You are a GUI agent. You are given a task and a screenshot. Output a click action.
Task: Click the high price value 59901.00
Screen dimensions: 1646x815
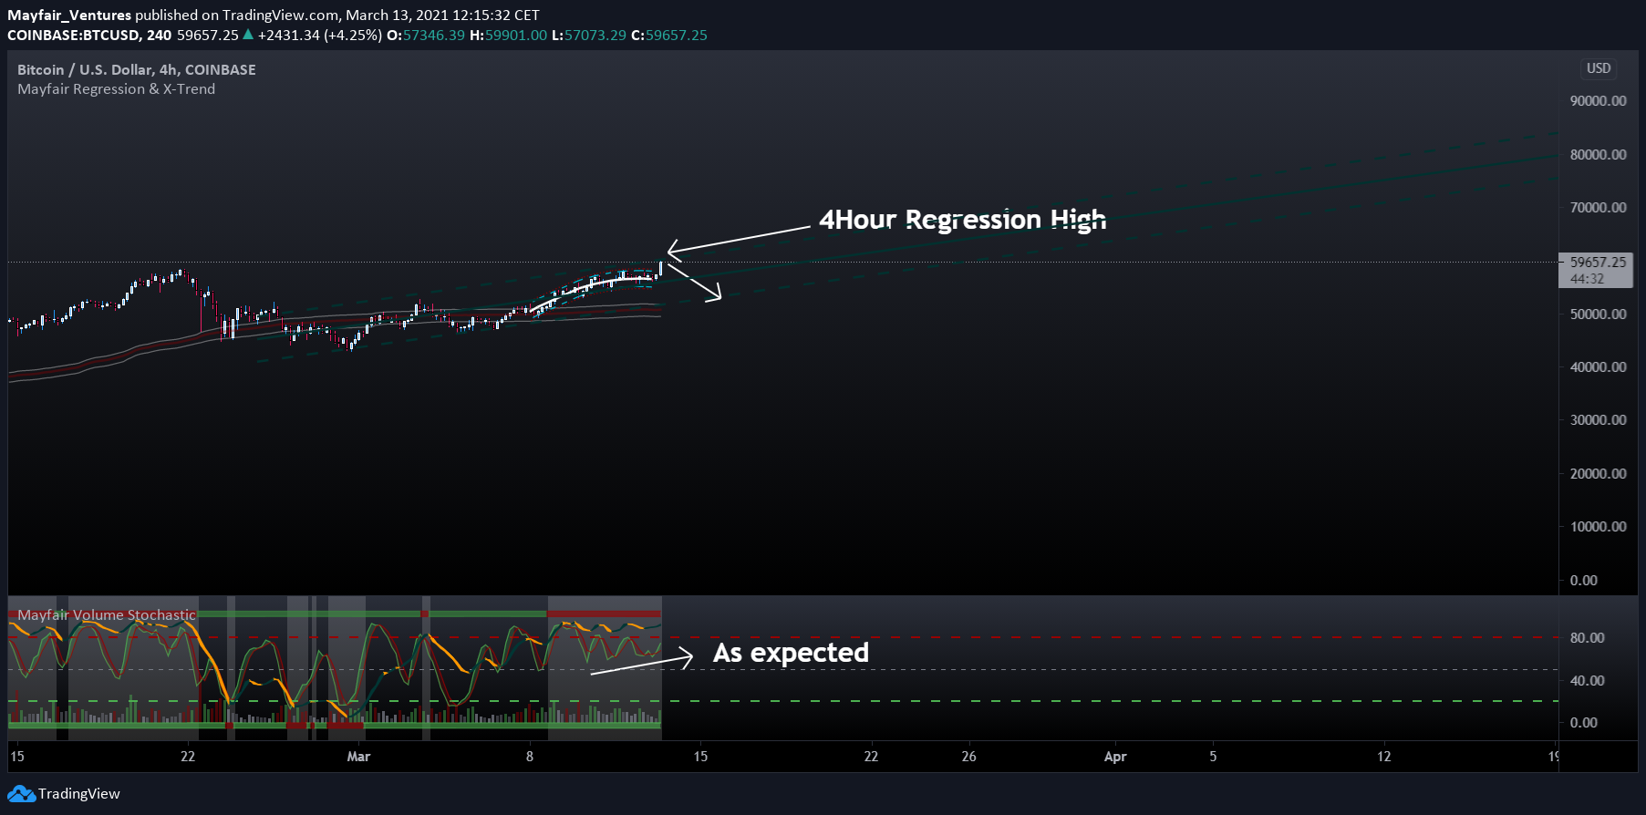(516, 36)
